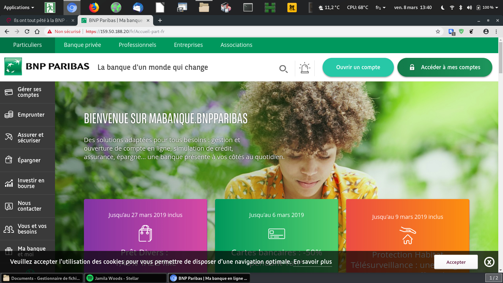The image size is (503, 283).
Task: Accept the cookies with Accepter
Action: pyautogui.click(x=456, y=262)
